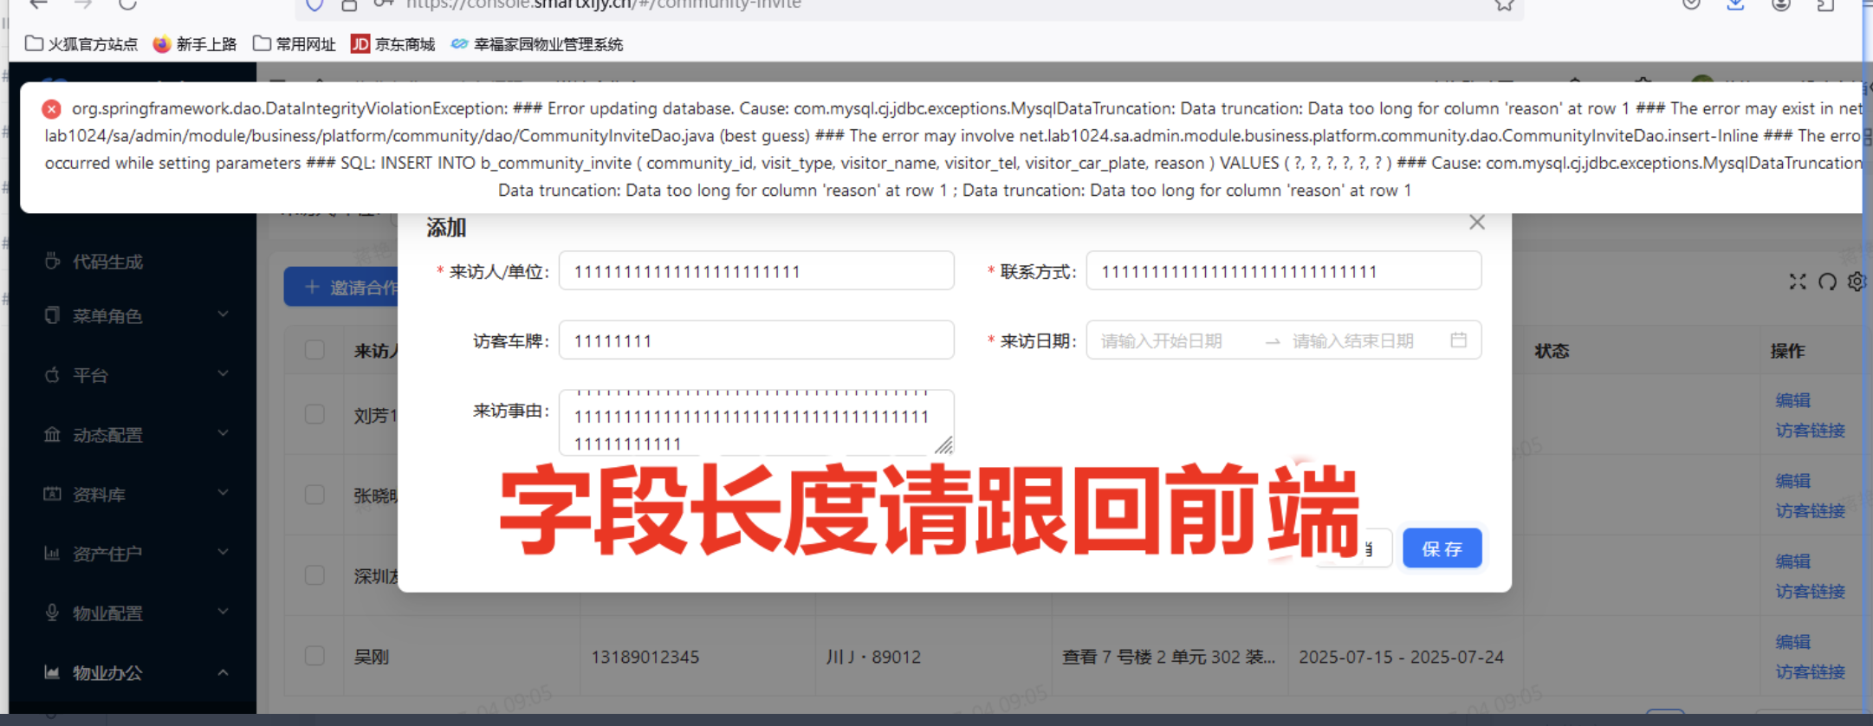Click the icon beside 动态配置 in sidebar
1873x726 pixels.
[53, 434]
